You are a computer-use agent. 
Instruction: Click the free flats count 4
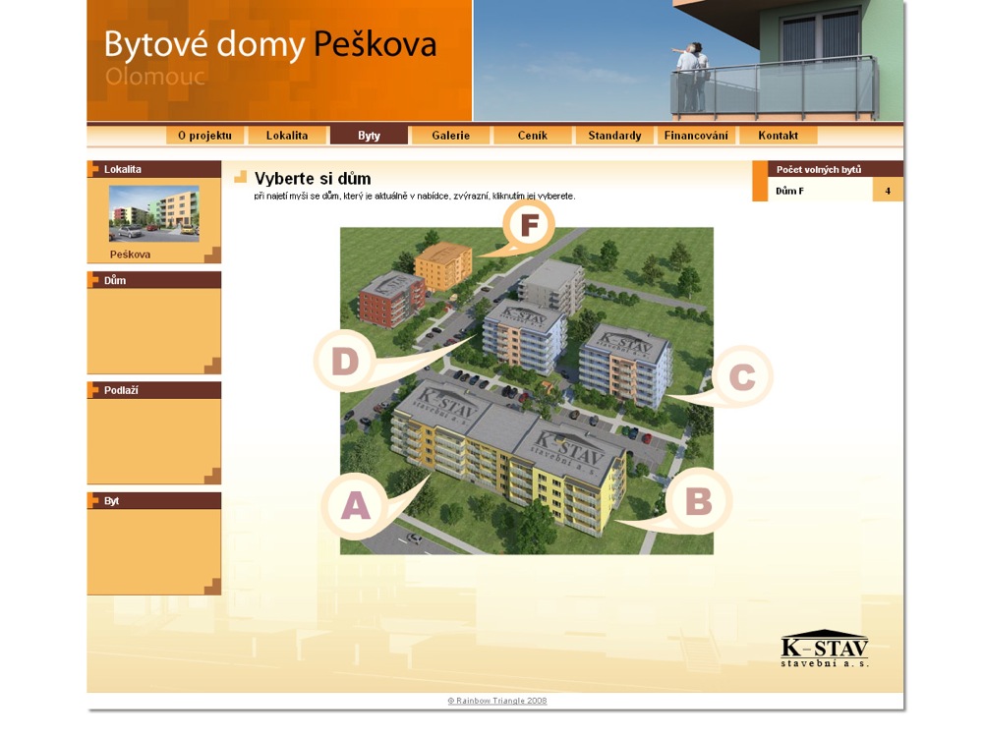click(888, 191)
